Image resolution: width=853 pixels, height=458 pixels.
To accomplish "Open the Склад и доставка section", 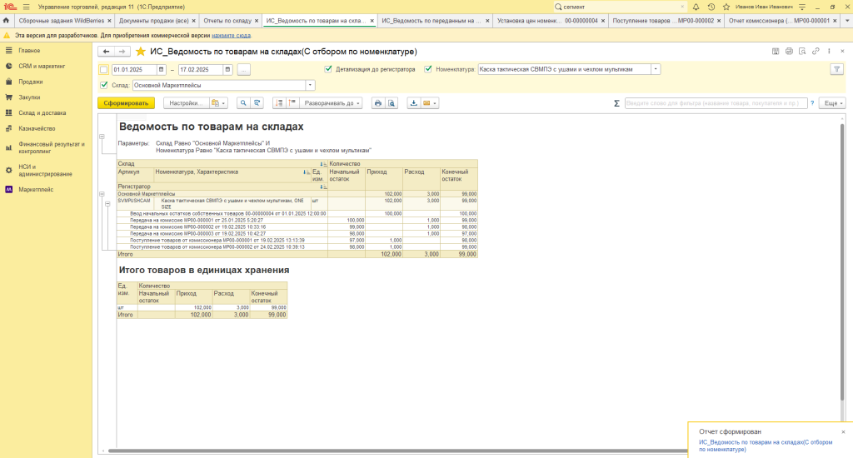I will (x=42, y=112).
